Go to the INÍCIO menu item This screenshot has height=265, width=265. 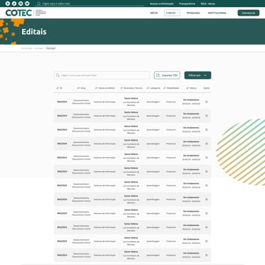coord(154,13)
